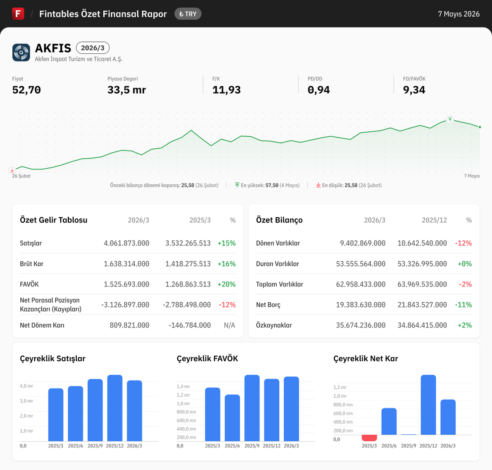Click the green highest-price marker on chart
Image resolution: width=492 pixels, height=470 pixels.
[450, 119]
